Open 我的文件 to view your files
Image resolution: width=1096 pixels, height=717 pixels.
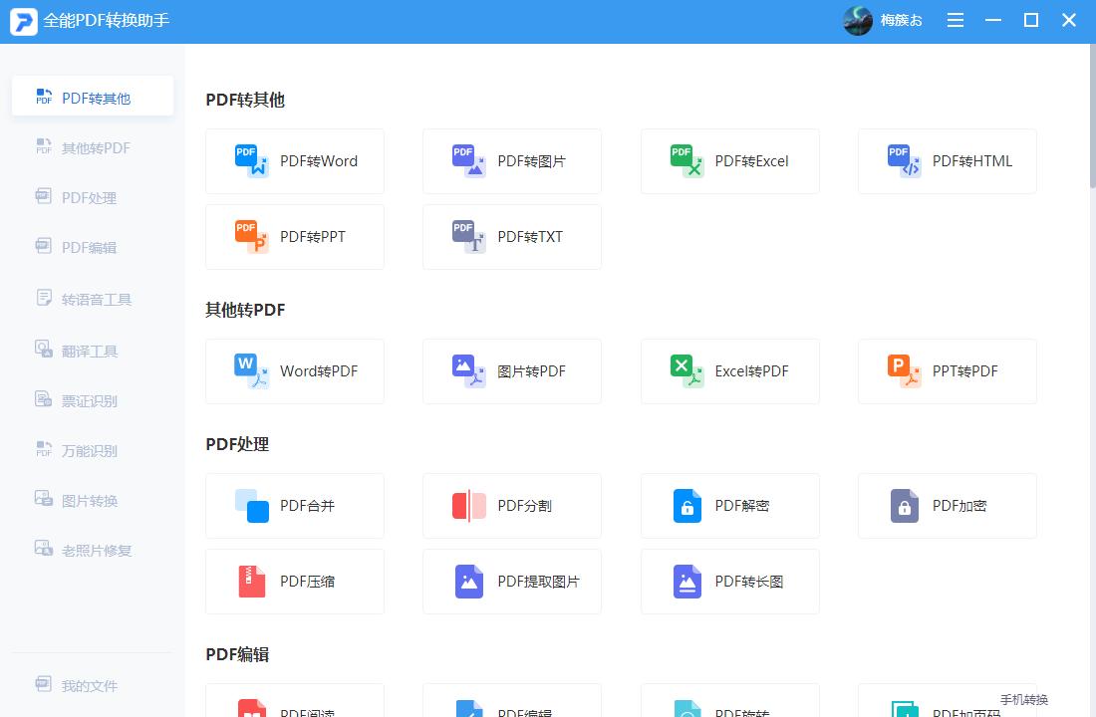click(92, 685)
